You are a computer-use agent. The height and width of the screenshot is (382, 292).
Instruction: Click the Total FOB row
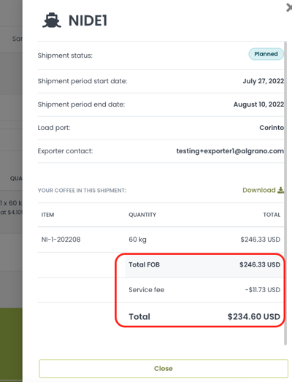point(204,264)
